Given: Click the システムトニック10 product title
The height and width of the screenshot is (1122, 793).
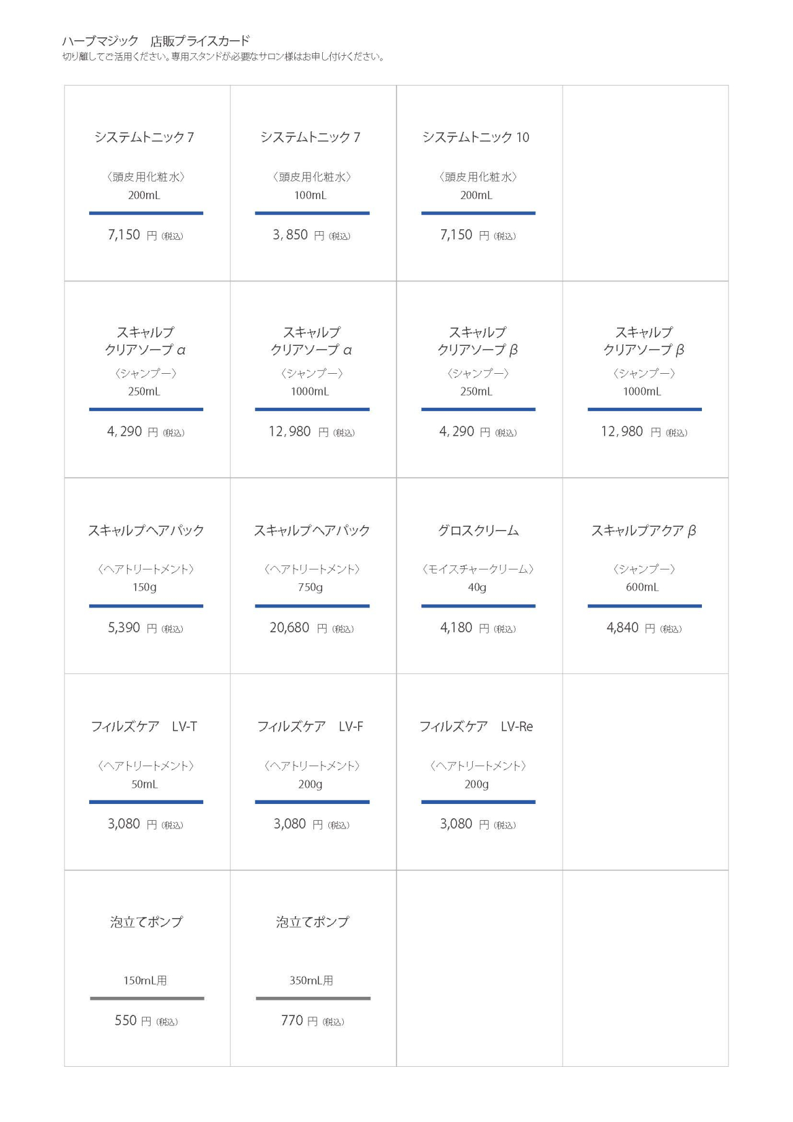Looking at the screenshot, I should point(476,137).
